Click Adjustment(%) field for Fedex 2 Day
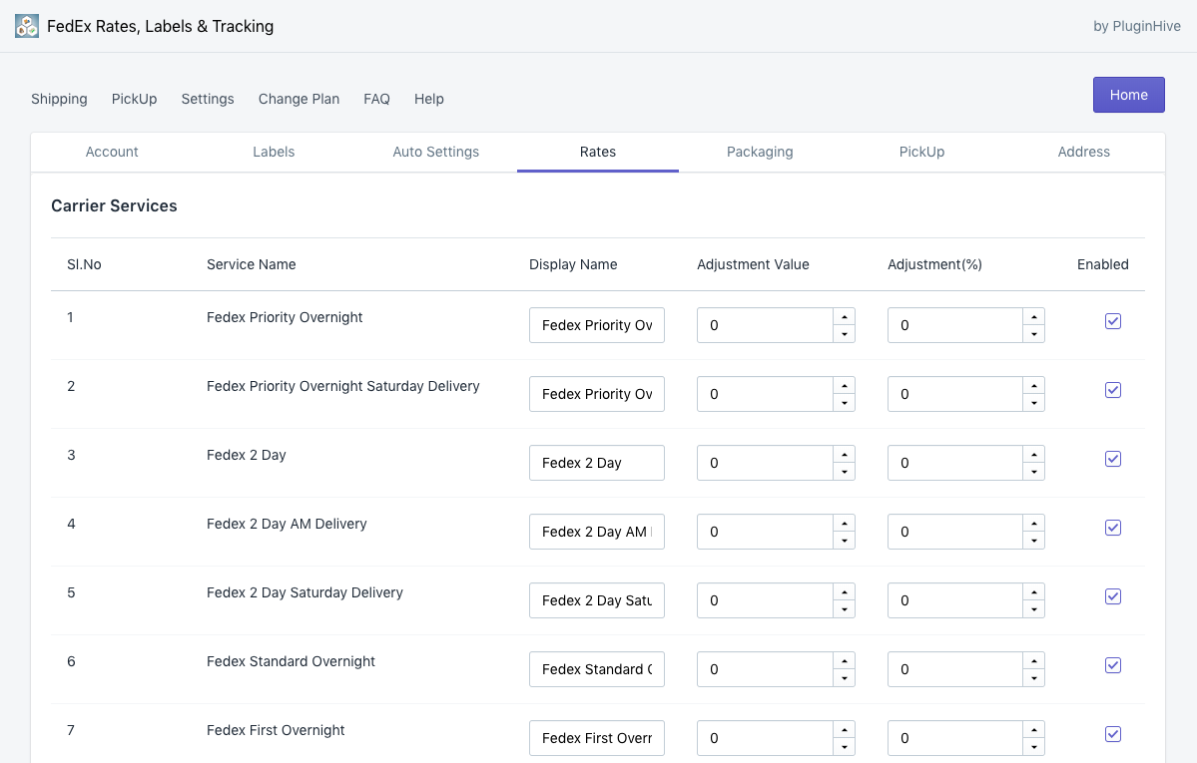 [955, 463]
